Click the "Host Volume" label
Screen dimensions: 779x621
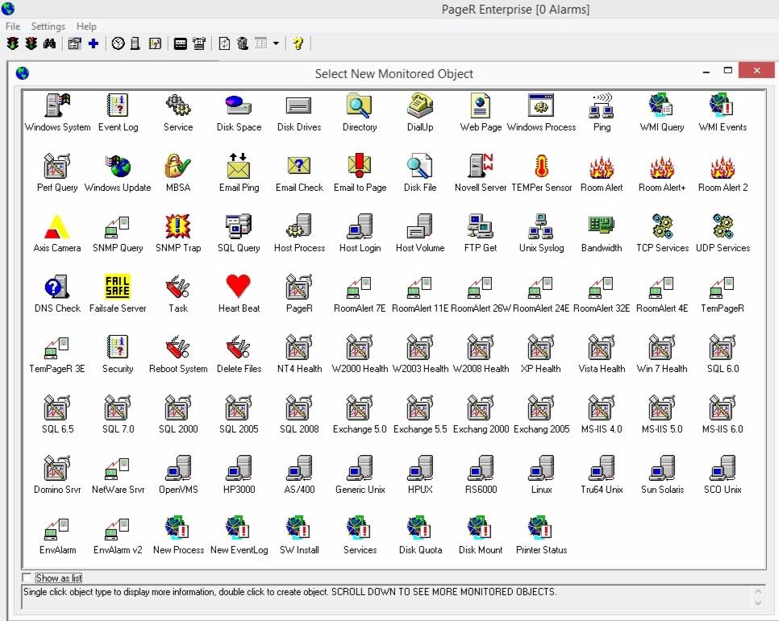click(420, 248)
